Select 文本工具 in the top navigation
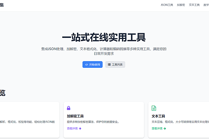This screenshot has height=139, width=209. tap(194, 5)
